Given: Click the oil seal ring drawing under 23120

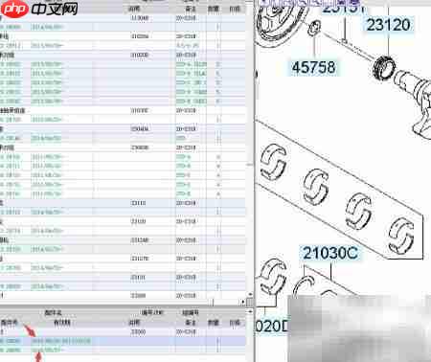Looking at the screenshot, I should pos(384,67).
